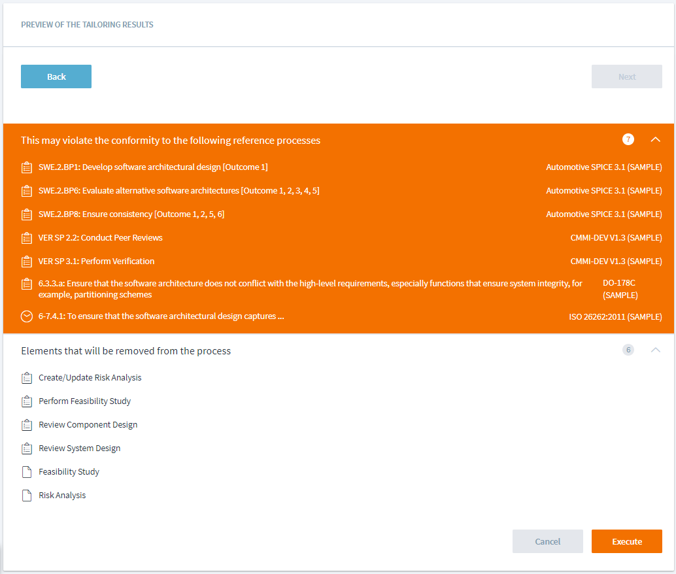Click the task icon beside SWE.2.BP6

(27, 191)
